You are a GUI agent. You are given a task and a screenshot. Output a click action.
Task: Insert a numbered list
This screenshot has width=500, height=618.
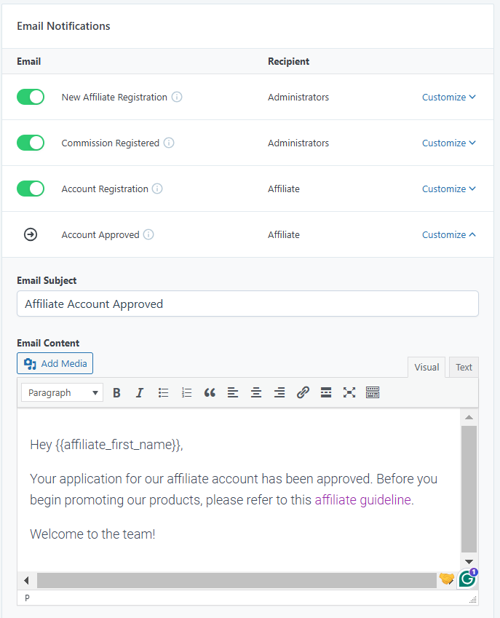pyautogui.click(x=186, y=392)
